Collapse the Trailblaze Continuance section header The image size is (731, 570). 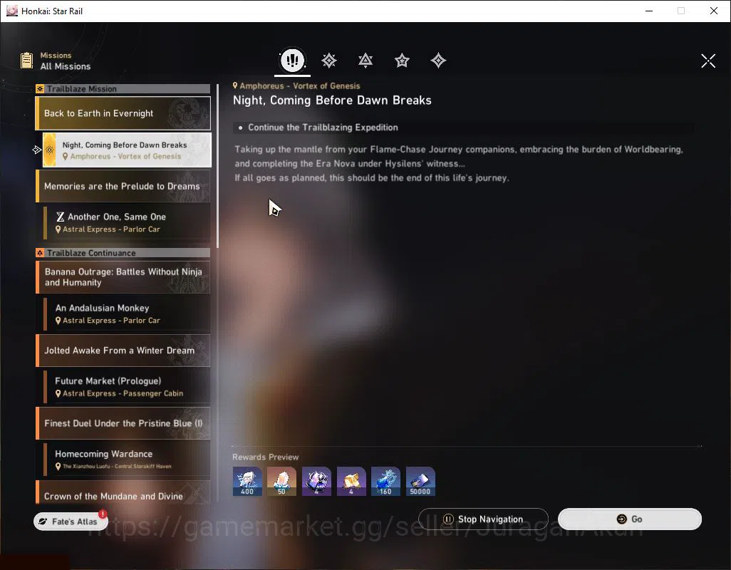[123, 253]
